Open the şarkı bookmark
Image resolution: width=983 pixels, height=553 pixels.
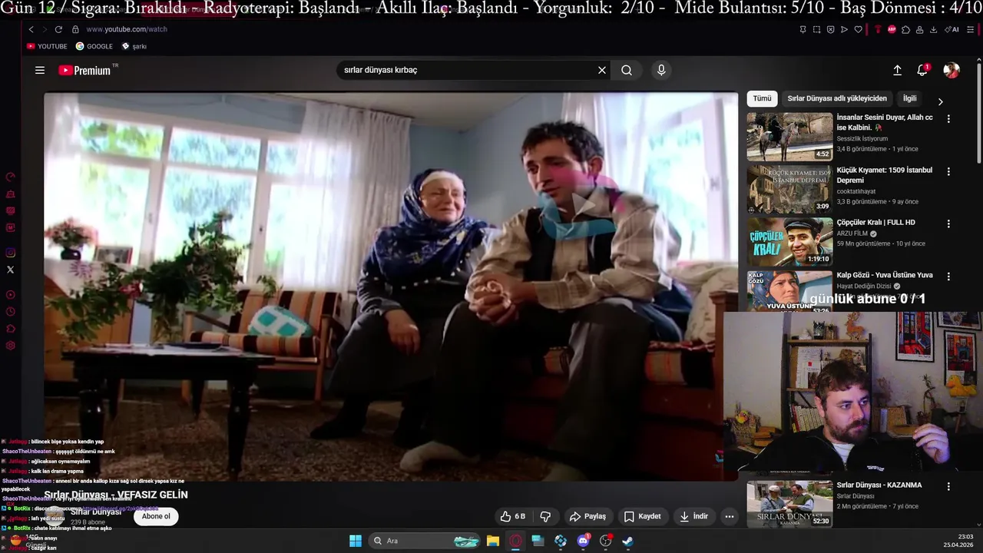pyautogui.click(x=134, y=46)
